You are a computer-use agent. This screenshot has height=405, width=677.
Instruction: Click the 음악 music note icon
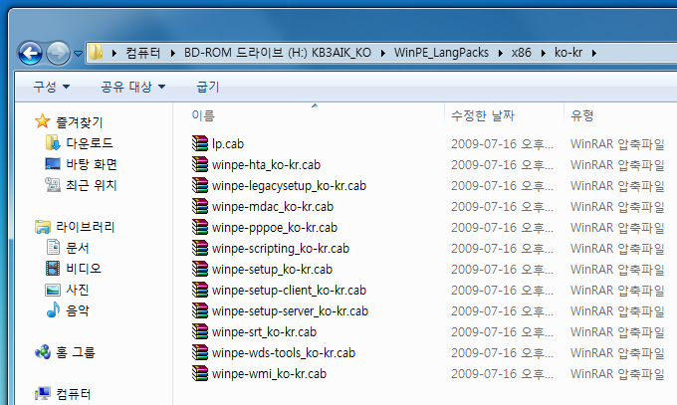tap(53, 309)
